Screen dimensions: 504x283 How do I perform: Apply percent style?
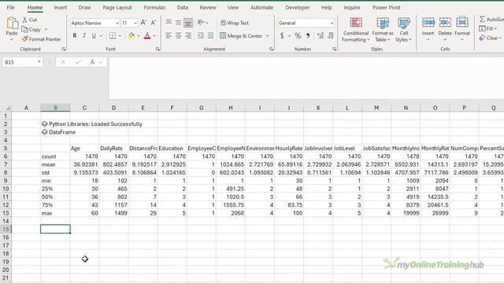point(298,35)
